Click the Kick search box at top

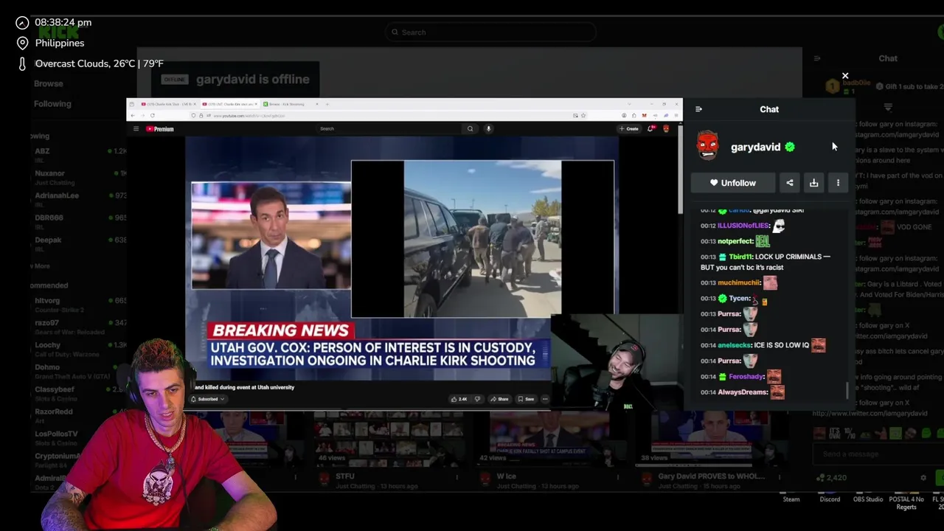pyautogui.click(x=490, y=32)
